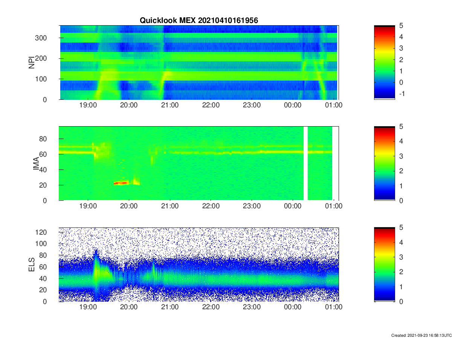The height and width of the screenshot is (339, 452).
Task: Click the "IMA" y-axis label
Action: click(37, 163)
